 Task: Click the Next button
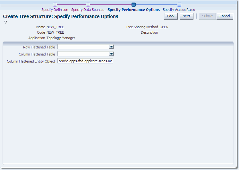(x=186, y=16)
